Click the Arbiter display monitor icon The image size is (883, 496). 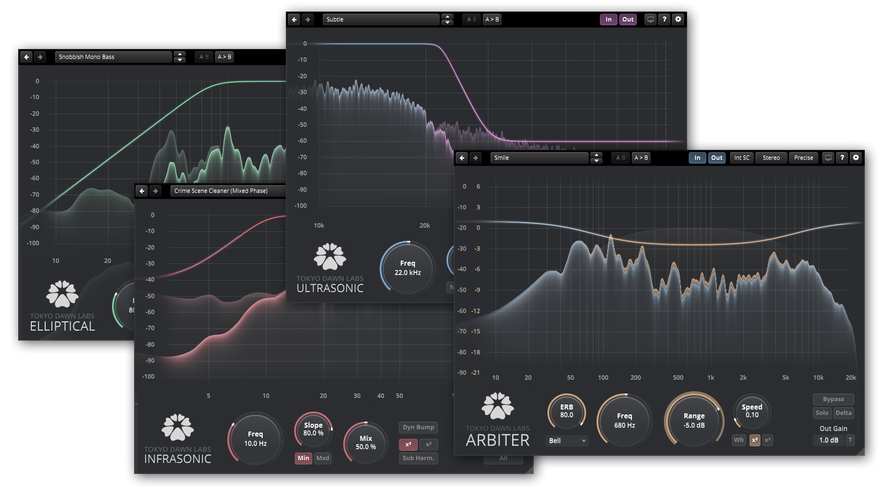[x=828, y=158]
